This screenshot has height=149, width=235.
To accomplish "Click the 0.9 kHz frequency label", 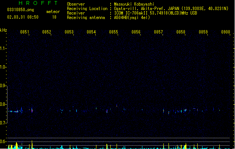I will pos(3,86).
